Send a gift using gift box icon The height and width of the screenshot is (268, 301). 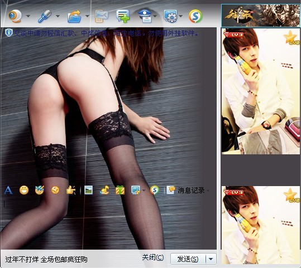[120, 190]
